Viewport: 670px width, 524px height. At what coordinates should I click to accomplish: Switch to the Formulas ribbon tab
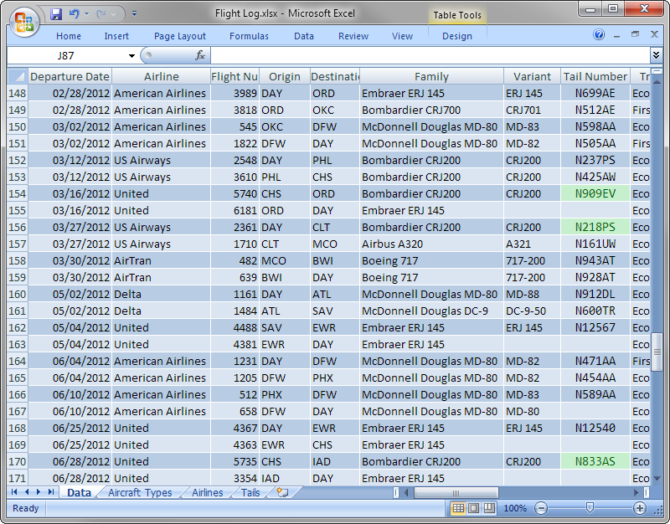[x=249, y=35]
